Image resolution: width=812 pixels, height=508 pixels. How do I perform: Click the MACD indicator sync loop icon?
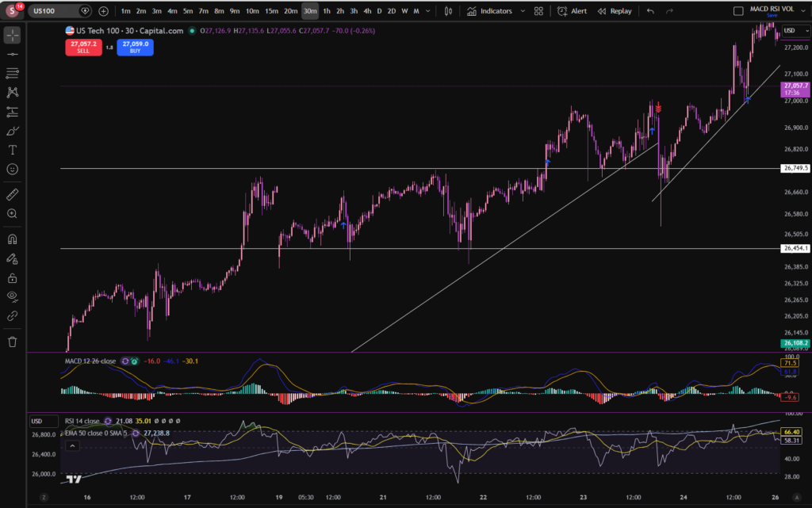point(125,361)
